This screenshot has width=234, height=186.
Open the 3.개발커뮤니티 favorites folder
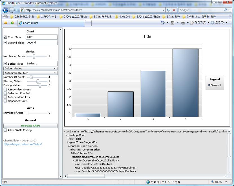tap(101, 17)
